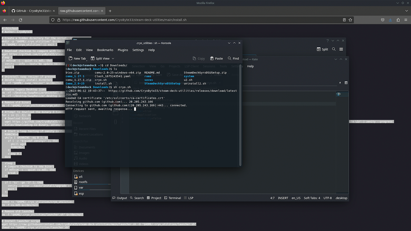Open Dolphin hamburger menu

(x=341, y=49)
